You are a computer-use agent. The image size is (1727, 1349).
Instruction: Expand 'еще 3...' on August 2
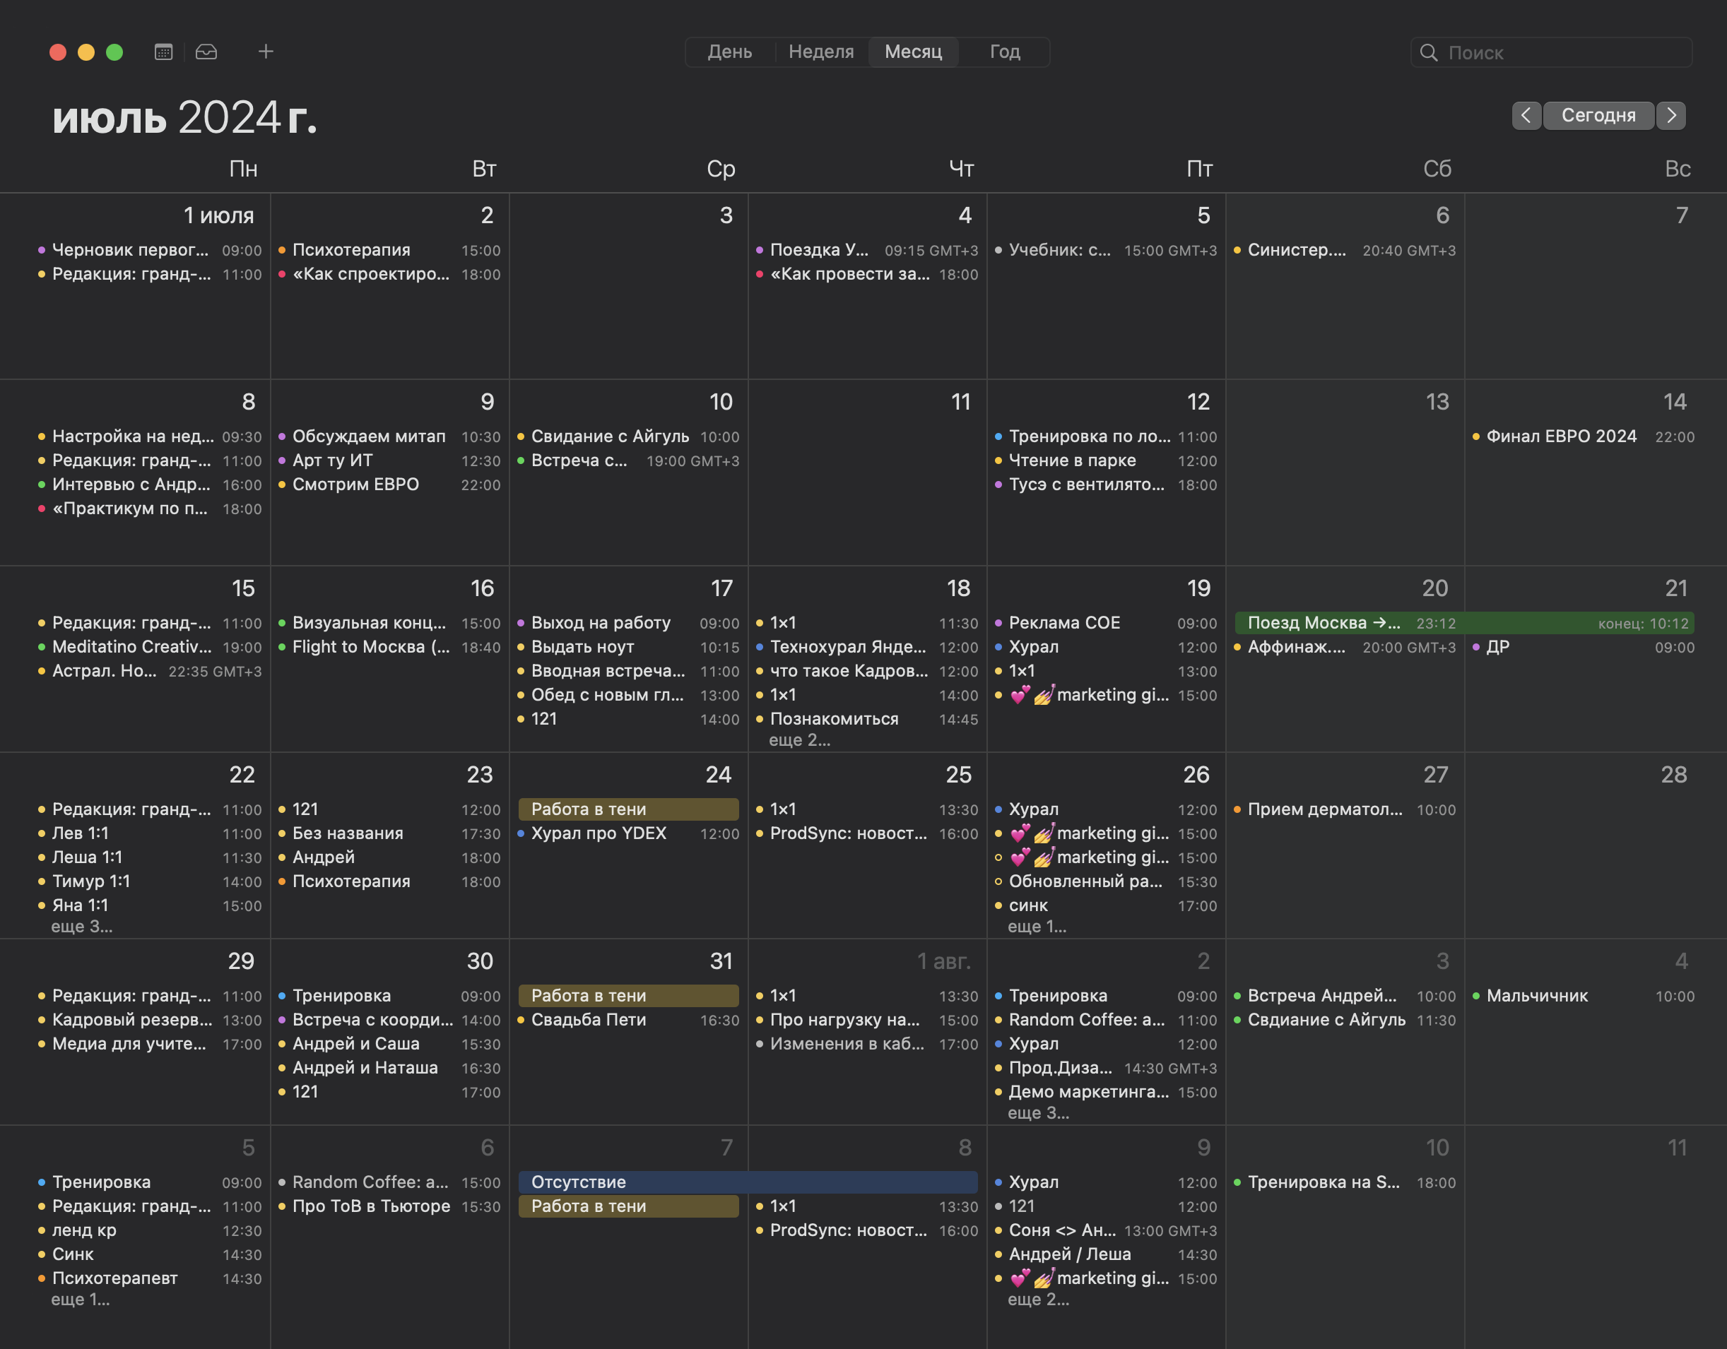coord(1038,1114)
